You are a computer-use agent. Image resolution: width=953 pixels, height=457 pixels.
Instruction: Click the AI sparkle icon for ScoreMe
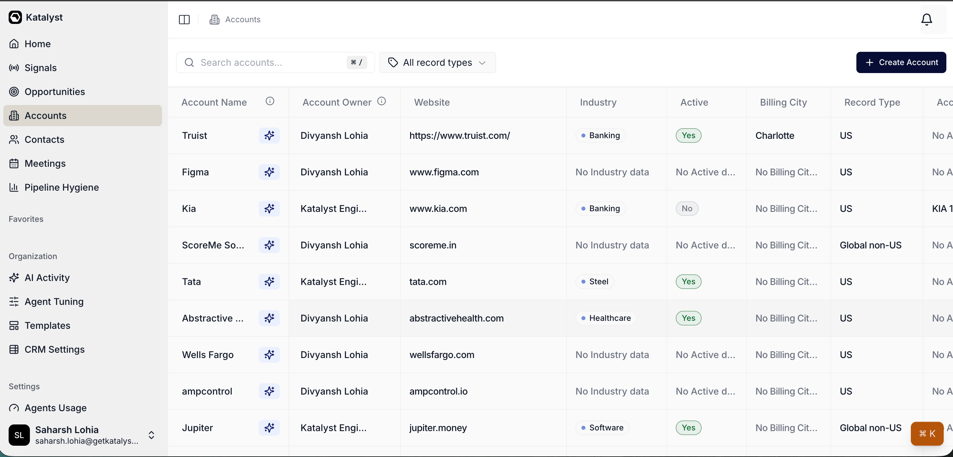coord(269,245)
